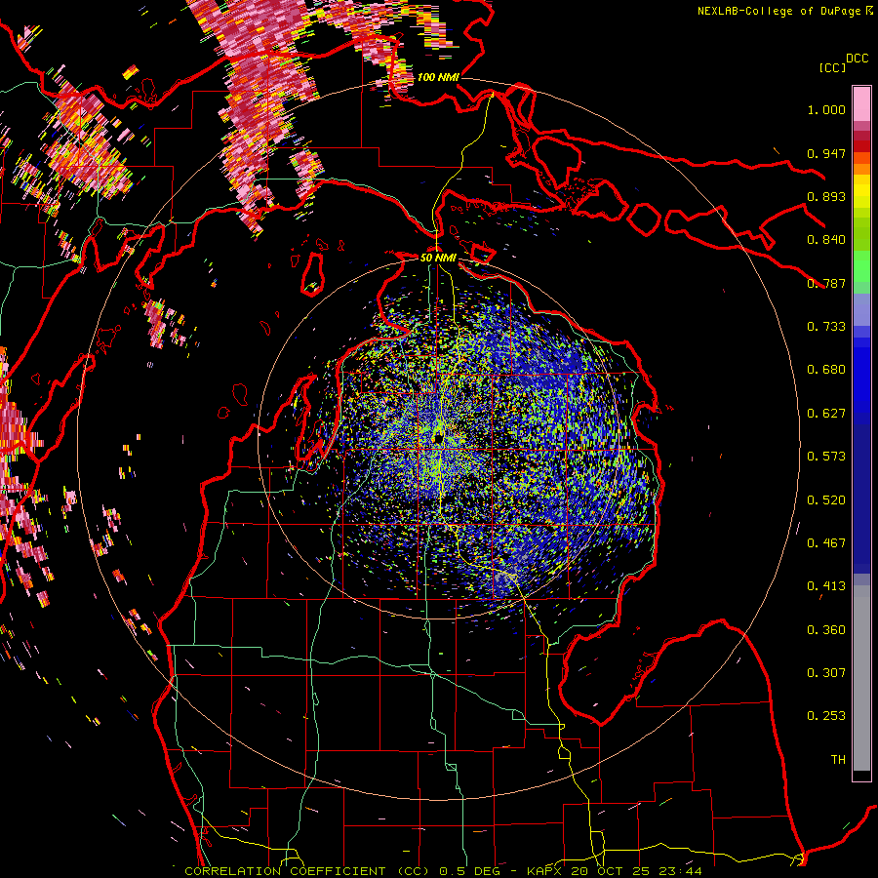Click the 50 NMI range ring label

click(438, 258)
